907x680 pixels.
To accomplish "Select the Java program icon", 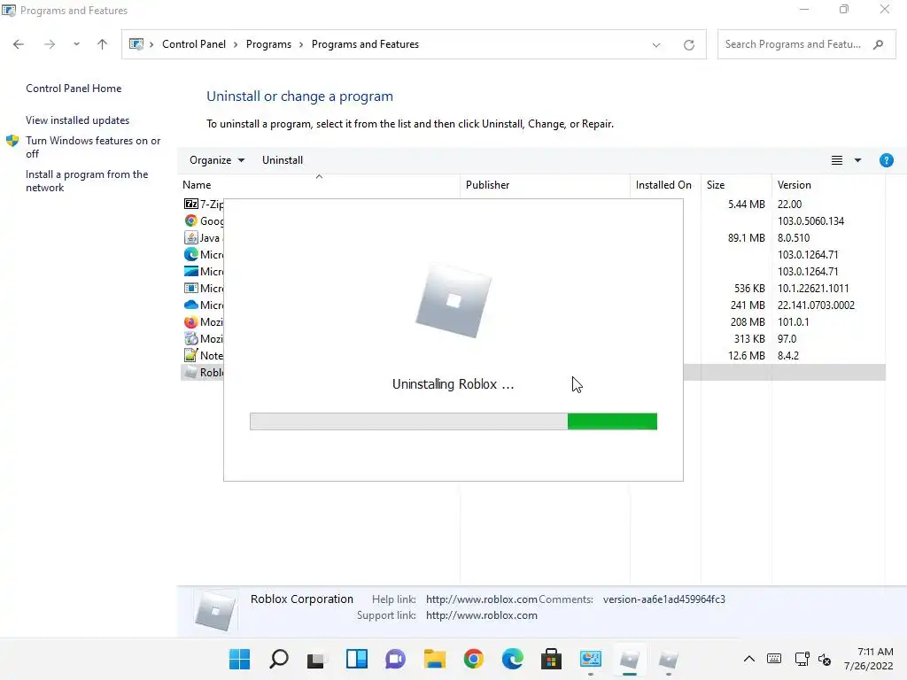I will click(191, 237).
